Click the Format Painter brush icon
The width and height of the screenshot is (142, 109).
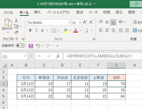tap(16, 32)
